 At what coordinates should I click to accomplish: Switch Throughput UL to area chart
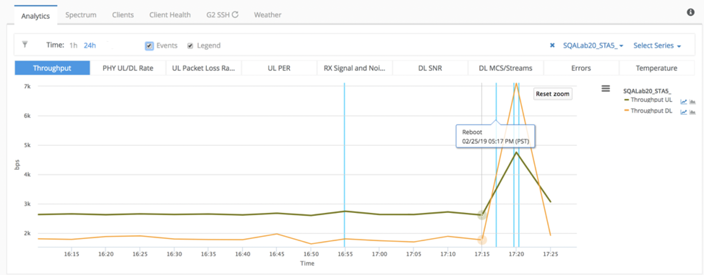(692, 102)
